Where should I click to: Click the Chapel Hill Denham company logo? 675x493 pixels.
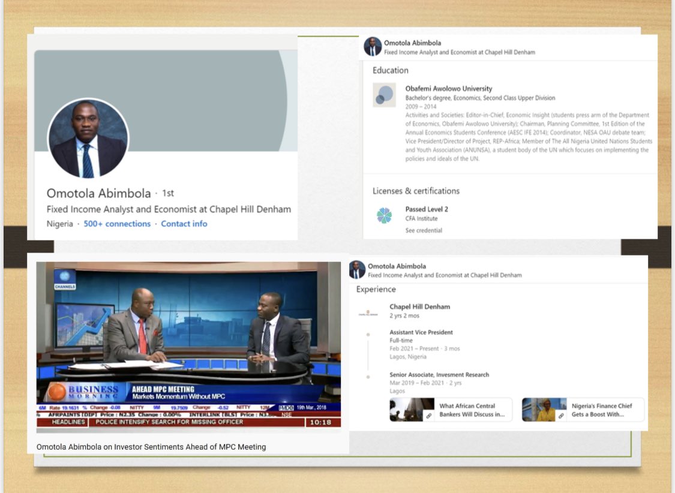point(368,313)
